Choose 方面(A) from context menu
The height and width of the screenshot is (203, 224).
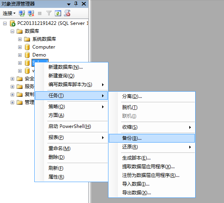coord(71,115)
